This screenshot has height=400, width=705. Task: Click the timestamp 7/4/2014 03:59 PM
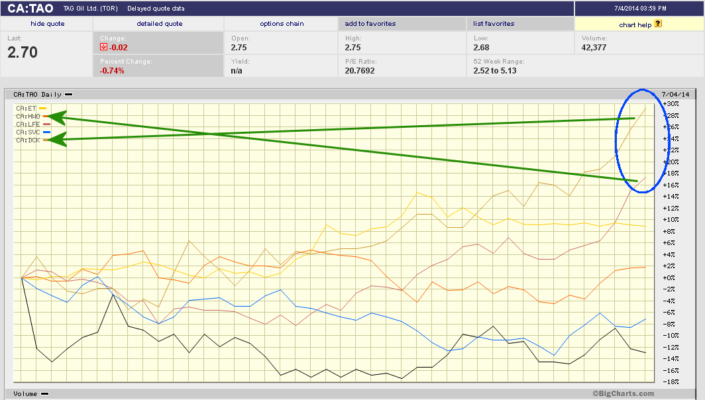tap(640, 9)
